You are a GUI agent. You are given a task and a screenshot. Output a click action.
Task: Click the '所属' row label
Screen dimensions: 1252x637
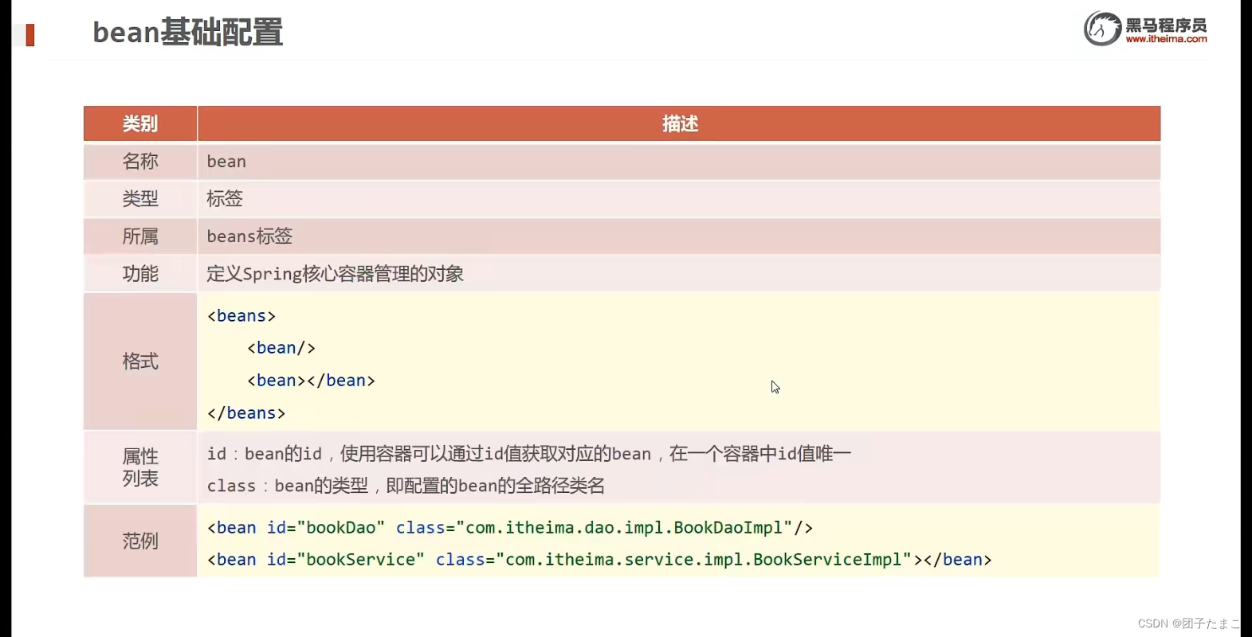click(x=140, y=236)
